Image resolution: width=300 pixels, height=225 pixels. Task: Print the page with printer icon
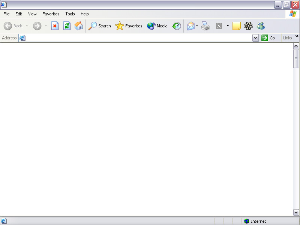click(x=205, y=26)
